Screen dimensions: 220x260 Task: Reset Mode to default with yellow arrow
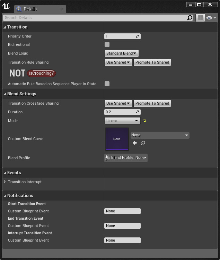click(x=145, y=121)
